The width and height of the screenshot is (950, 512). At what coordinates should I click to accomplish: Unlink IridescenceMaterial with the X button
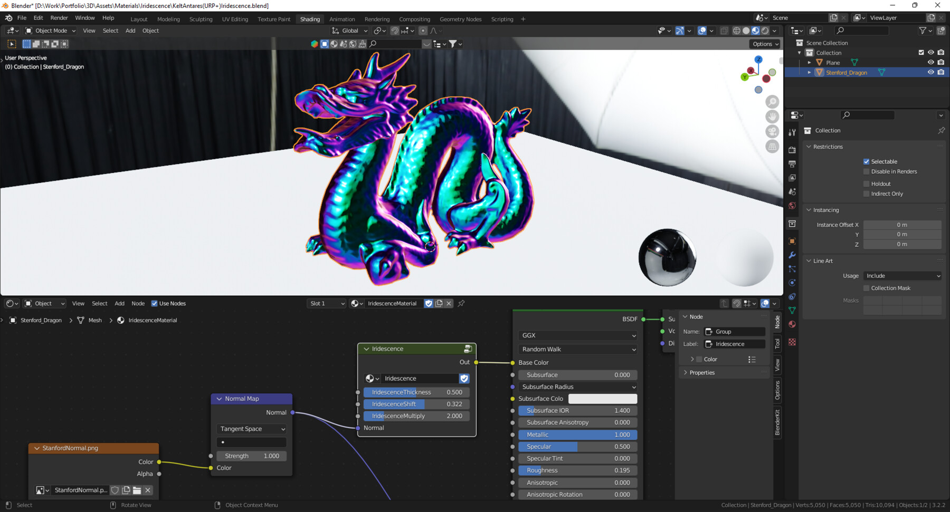tap(448, 303)
